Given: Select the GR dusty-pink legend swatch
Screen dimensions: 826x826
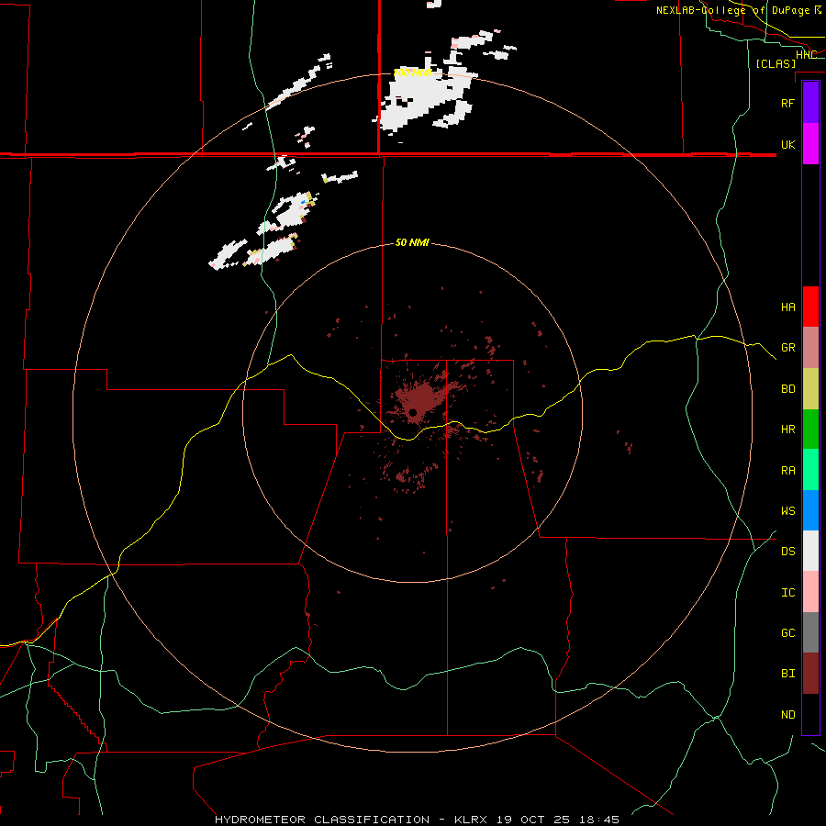Looking at the screenshot, I should [x=810, y=348].
